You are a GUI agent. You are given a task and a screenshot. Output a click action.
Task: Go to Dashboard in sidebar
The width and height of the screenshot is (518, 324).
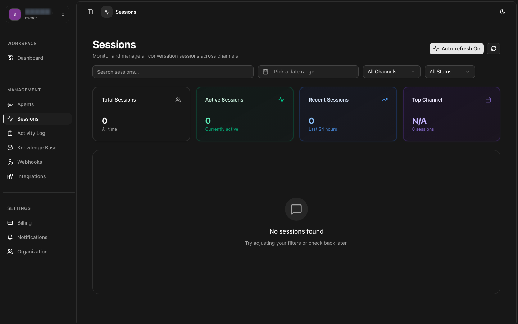37,58
